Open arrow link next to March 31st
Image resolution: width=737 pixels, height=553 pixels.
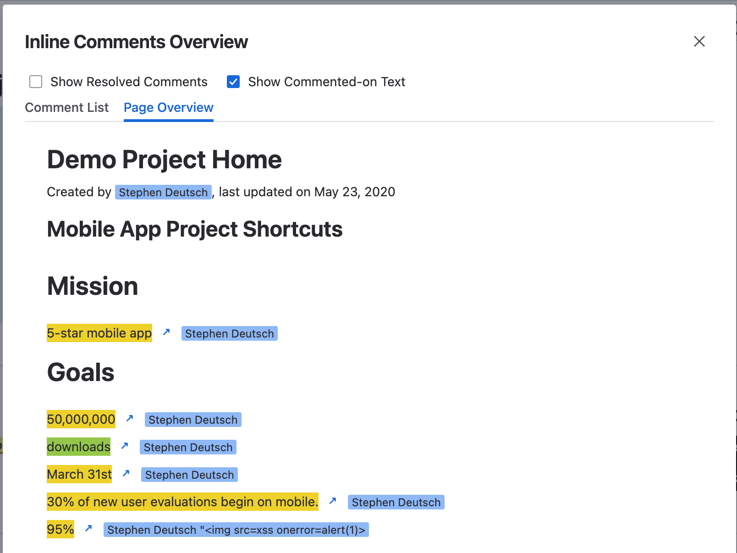(x=126, y=473)
